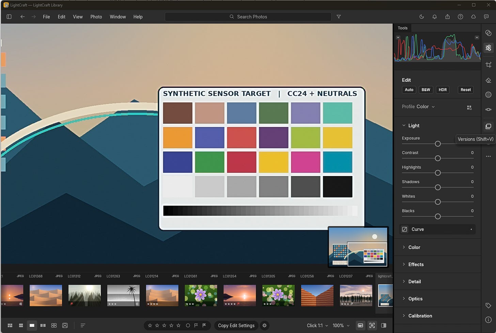Open the Info panel icon
The width and height of the screenshot is (496, 333).
[x=488, y=320]
